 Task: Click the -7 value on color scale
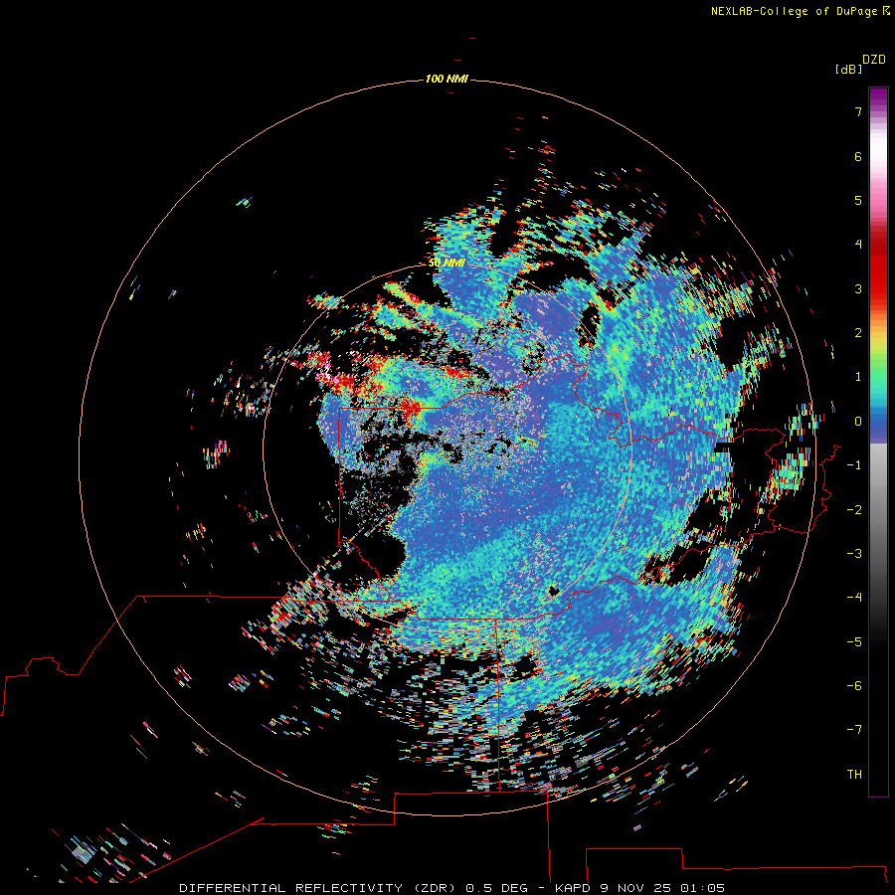point(854,730)
